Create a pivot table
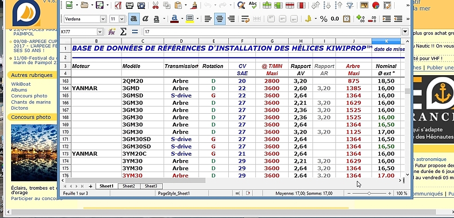 coord(387,5)
